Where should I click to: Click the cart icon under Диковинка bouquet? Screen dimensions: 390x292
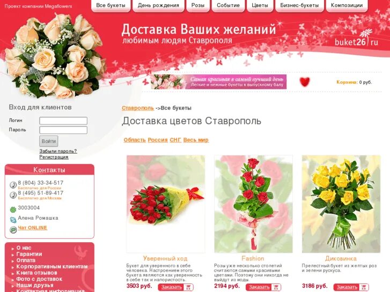[x=363, y=287]
